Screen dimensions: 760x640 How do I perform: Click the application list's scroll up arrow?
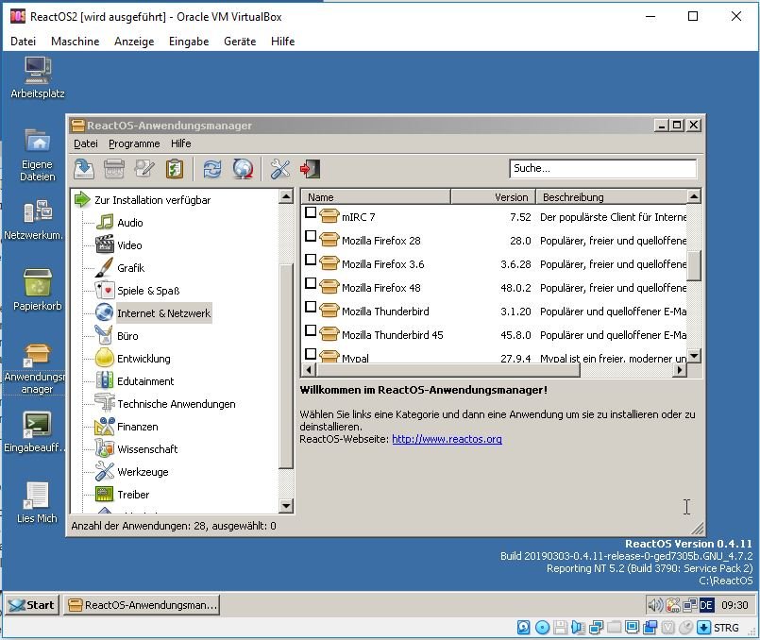(x=694, y=196)
